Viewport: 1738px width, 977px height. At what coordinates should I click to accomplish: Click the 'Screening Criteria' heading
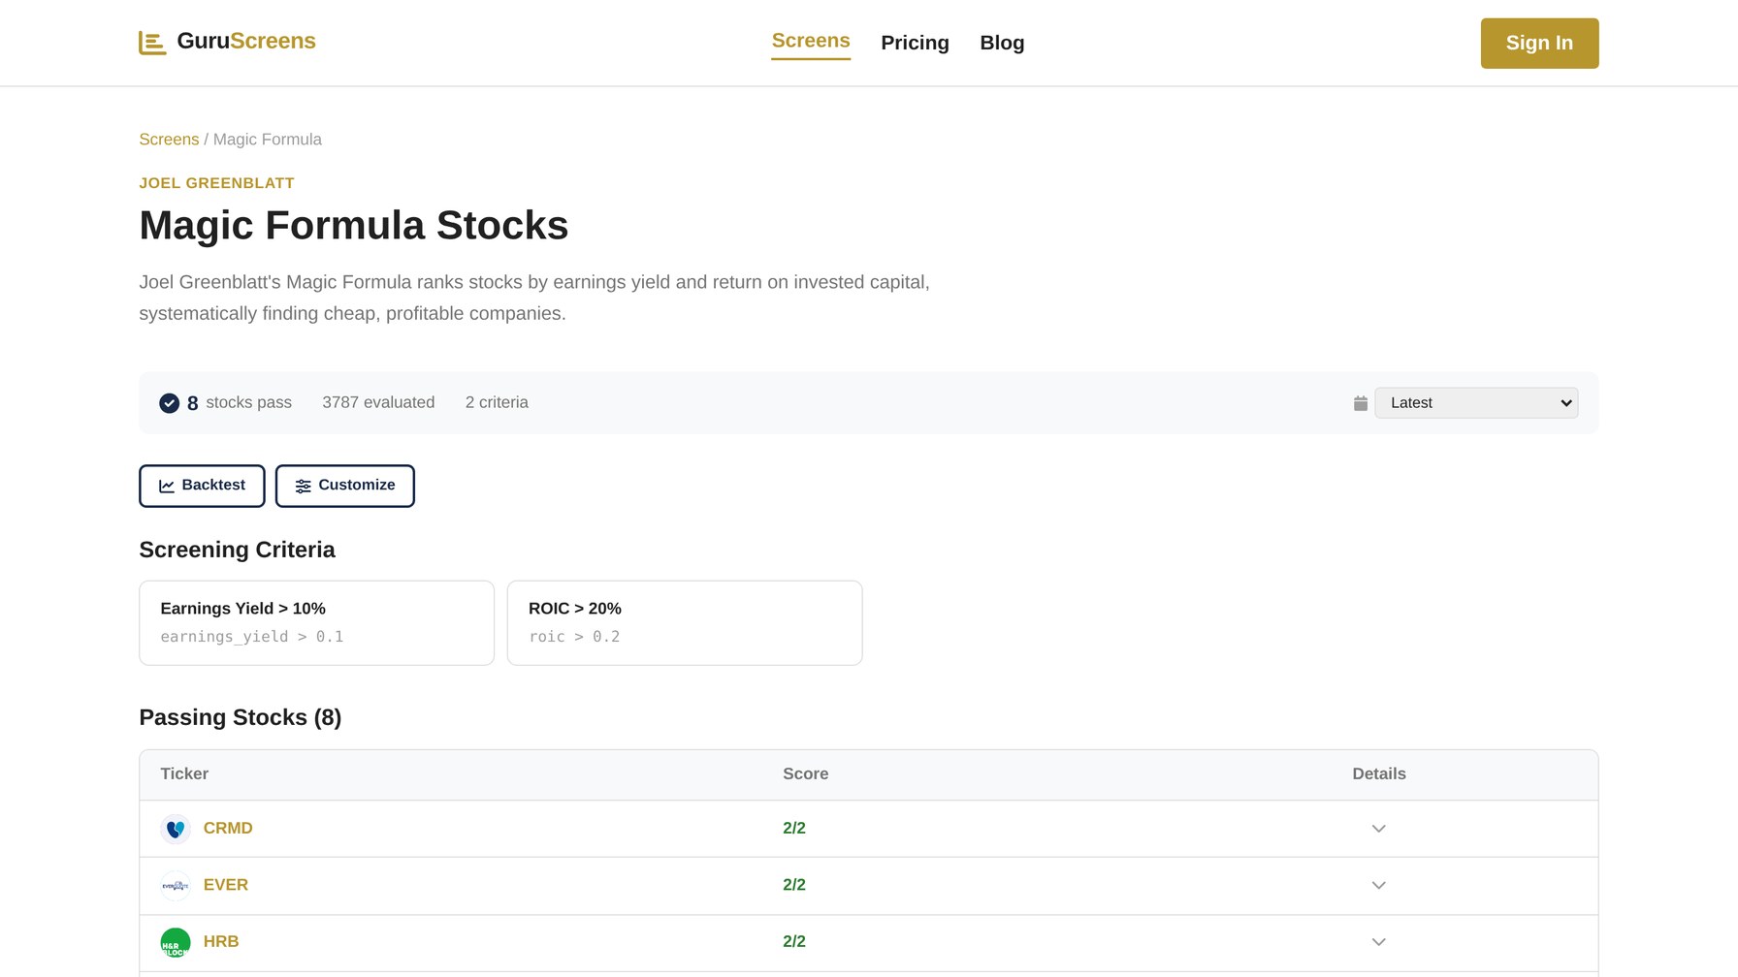[x=237, y=550]
